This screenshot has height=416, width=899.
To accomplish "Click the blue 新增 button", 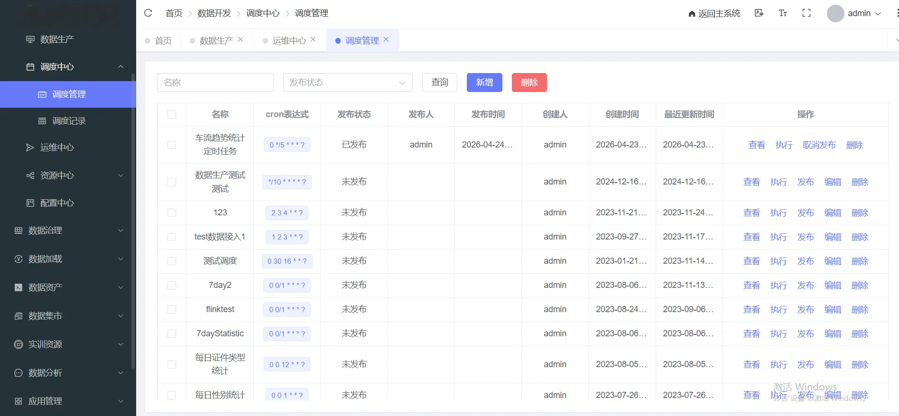I will (x=484, y=83).
